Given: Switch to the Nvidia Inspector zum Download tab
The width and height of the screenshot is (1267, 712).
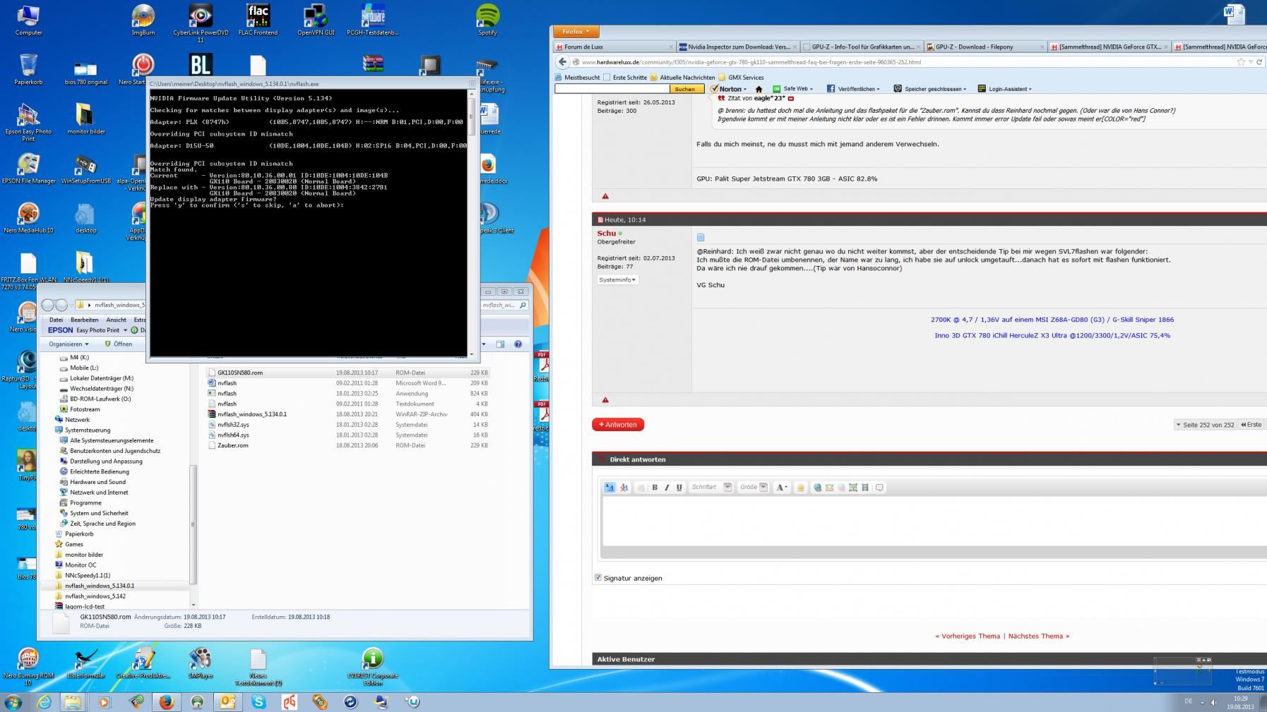Looking at the screenshot, I should pos(737,47).
